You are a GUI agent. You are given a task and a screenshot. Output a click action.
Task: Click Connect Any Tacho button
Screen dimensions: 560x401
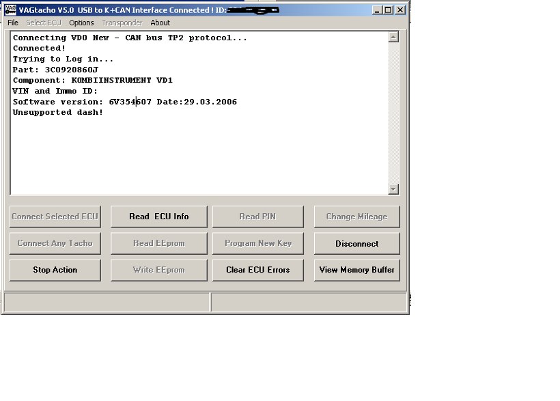[x=55, y=243]
